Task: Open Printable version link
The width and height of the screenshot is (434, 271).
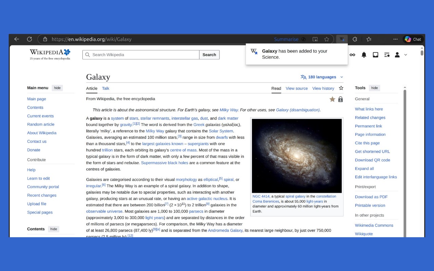Action: coord(370,205)
